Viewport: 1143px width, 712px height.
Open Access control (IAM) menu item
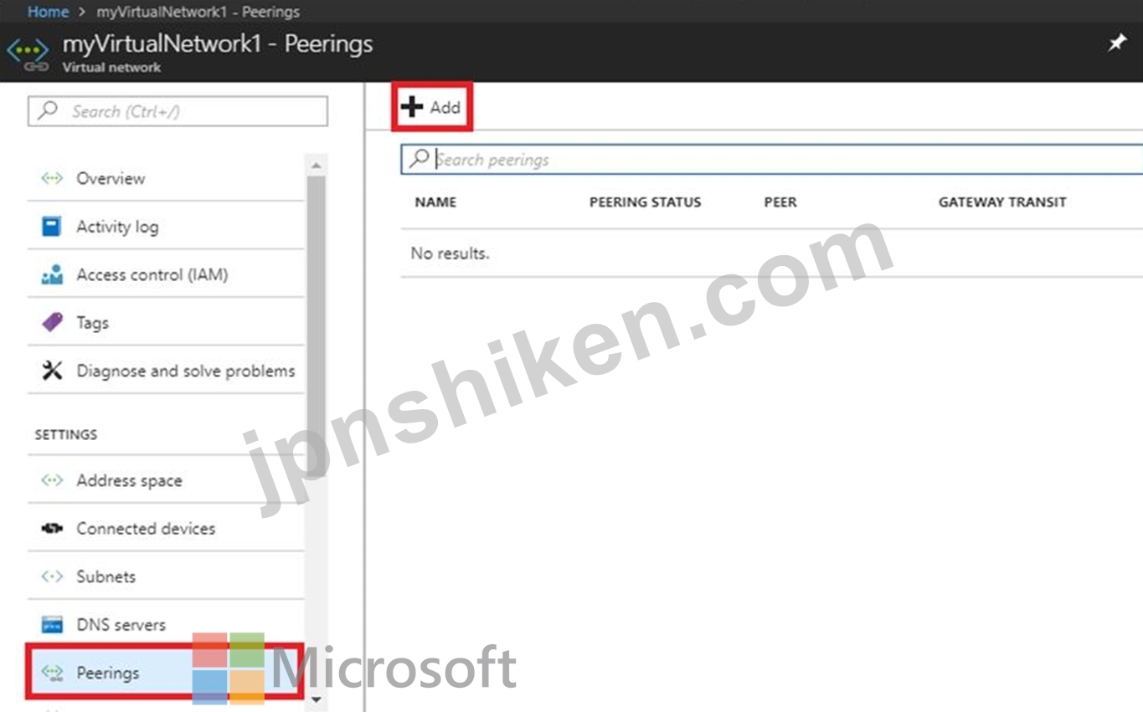(166, 274)
